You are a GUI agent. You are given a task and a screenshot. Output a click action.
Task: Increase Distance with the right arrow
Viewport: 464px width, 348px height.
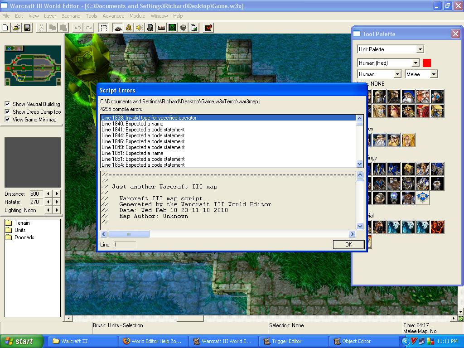pos(57,194)
